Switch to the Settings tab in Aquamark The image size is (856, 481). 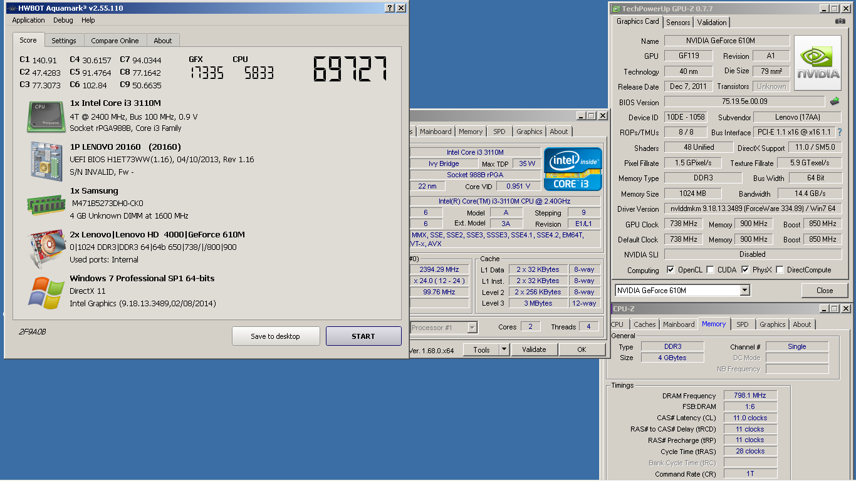tap(64, 41)
